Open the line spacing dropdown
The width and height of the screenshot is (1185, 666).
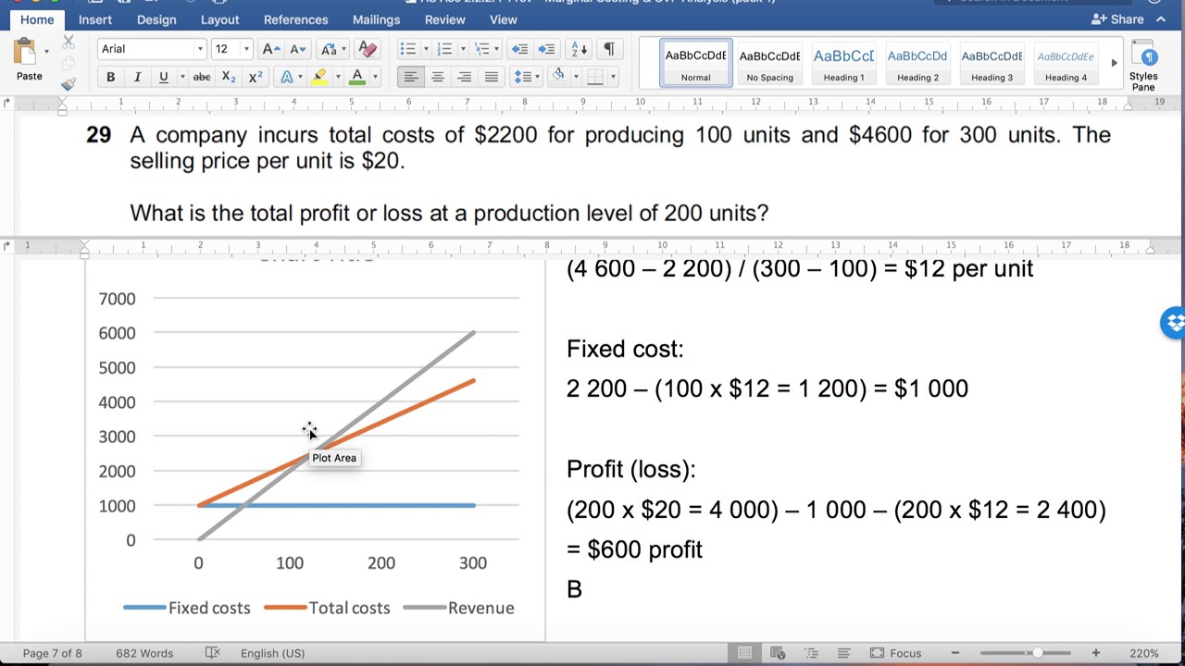click(525, 77)
